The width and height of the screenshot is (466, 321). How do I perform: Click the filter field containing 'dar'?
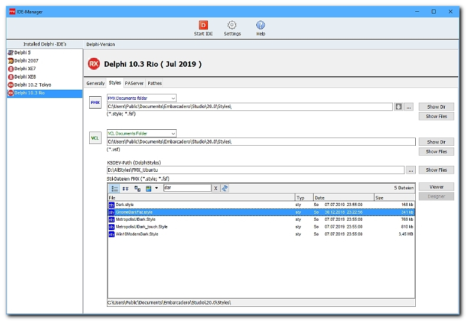pyautogui.click(x=187, y=188)
